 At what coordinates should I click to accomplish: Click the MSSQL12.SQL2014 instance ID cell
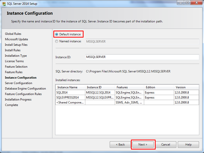click(x=100, y=92)
